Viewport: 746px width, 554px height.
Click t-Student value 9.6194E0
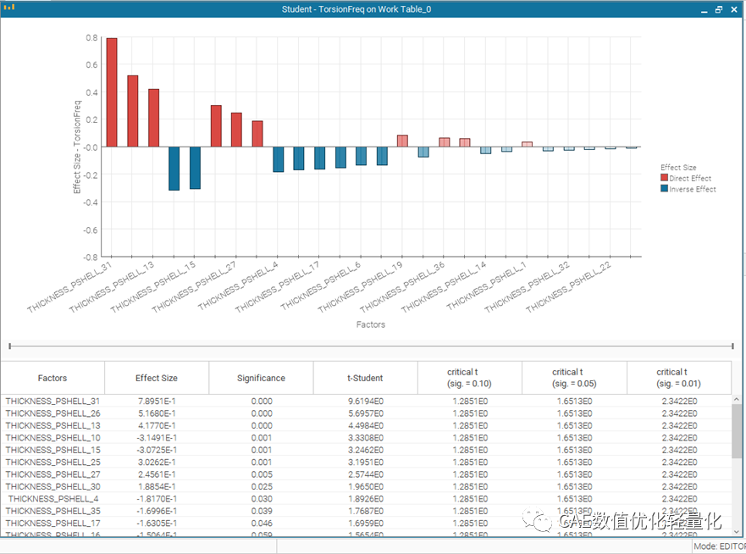tap(366, 402)
